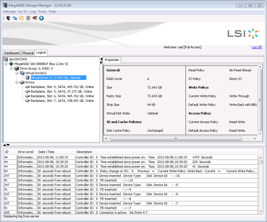The width and height of the screenshot is (267, 222).
Task: Click Properties horizontal scrollbar left arrow
Action: pyautogui.click(x=106, y=139)
